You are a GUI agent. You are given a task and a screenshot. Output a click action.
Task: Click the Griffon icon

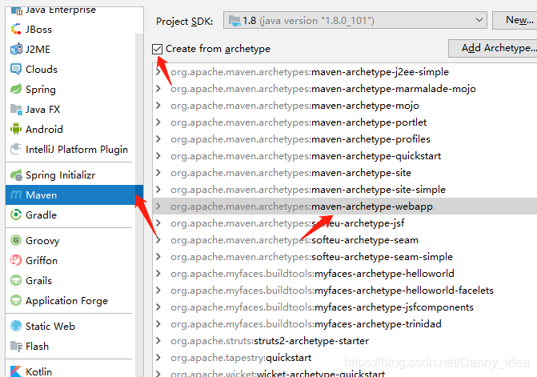[x=16, y=260]
